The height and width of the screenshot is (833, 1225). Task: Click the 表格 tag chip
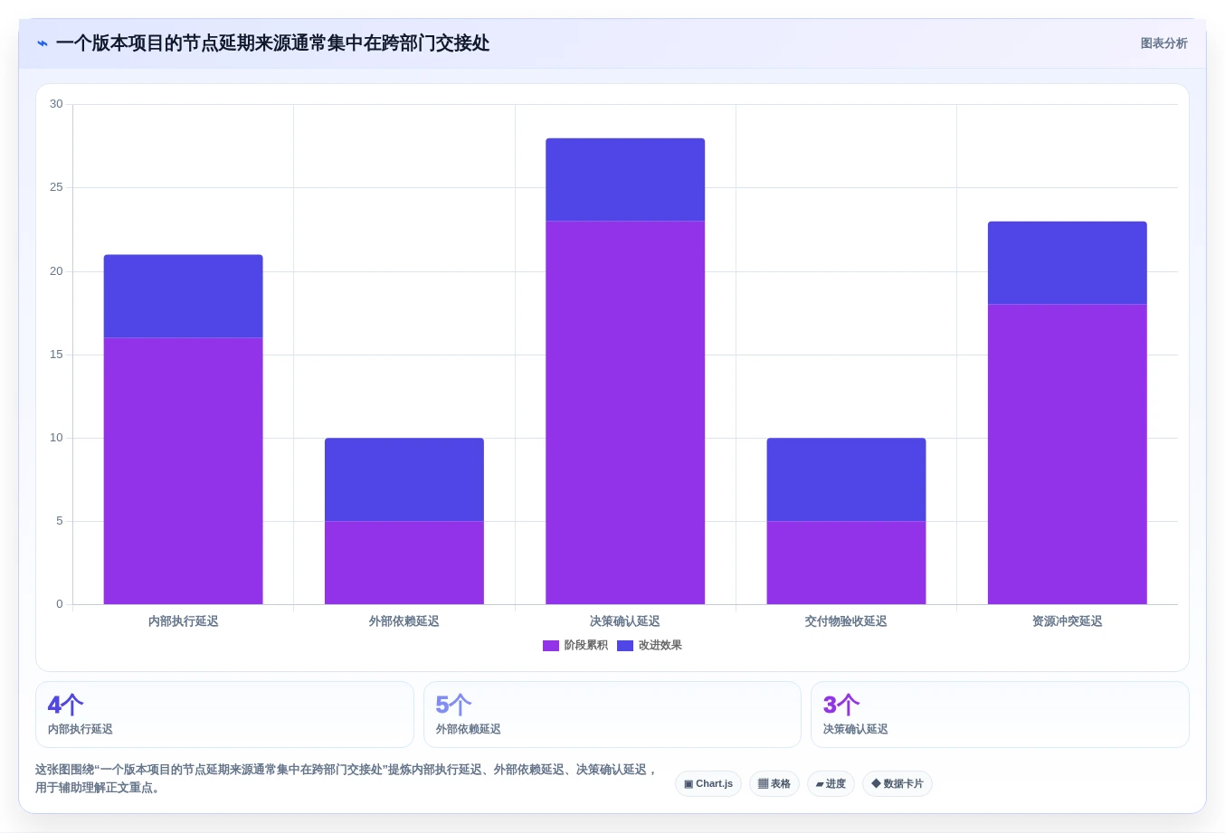pos(774,784)
